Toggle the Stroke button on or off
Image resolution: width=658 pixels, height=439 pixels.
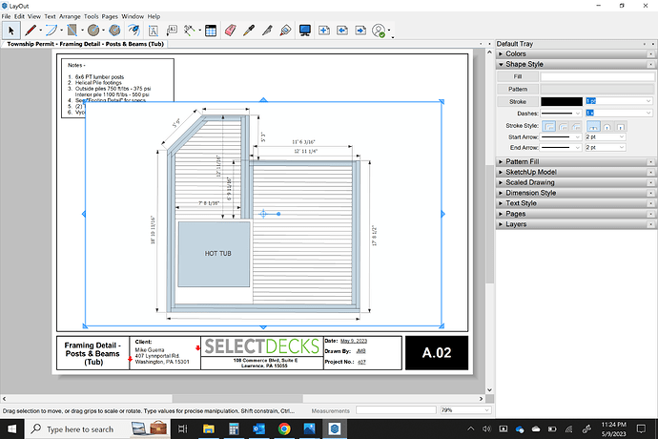tap(518, 100)
